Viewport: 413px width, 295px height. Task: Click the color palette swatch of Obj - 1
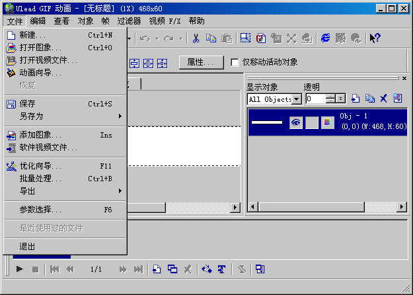click(327, 122)
